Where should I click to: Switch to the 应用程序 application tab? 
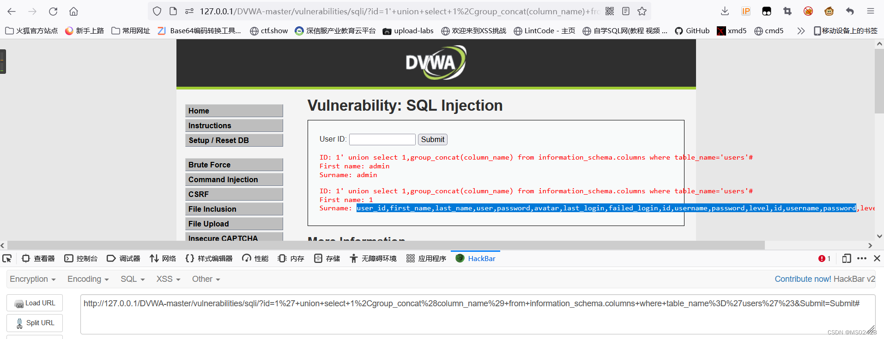[x=426, y=258]
